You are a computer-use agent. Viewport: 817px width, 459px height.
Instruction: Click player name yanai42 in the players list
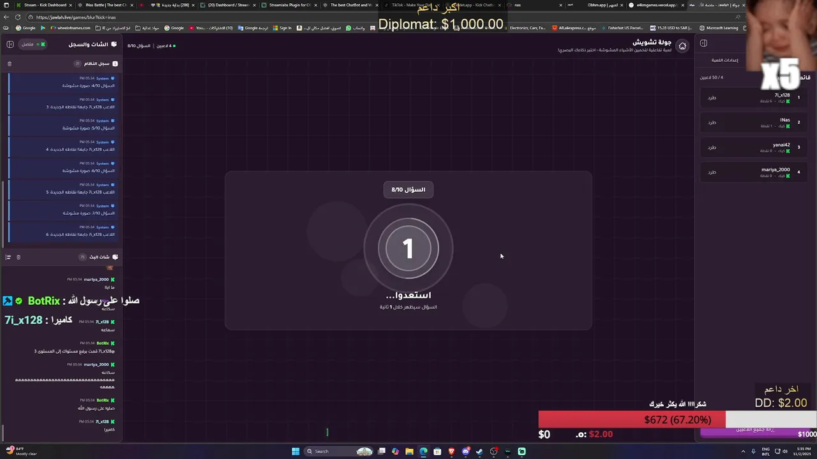click(x=781, y=145)
